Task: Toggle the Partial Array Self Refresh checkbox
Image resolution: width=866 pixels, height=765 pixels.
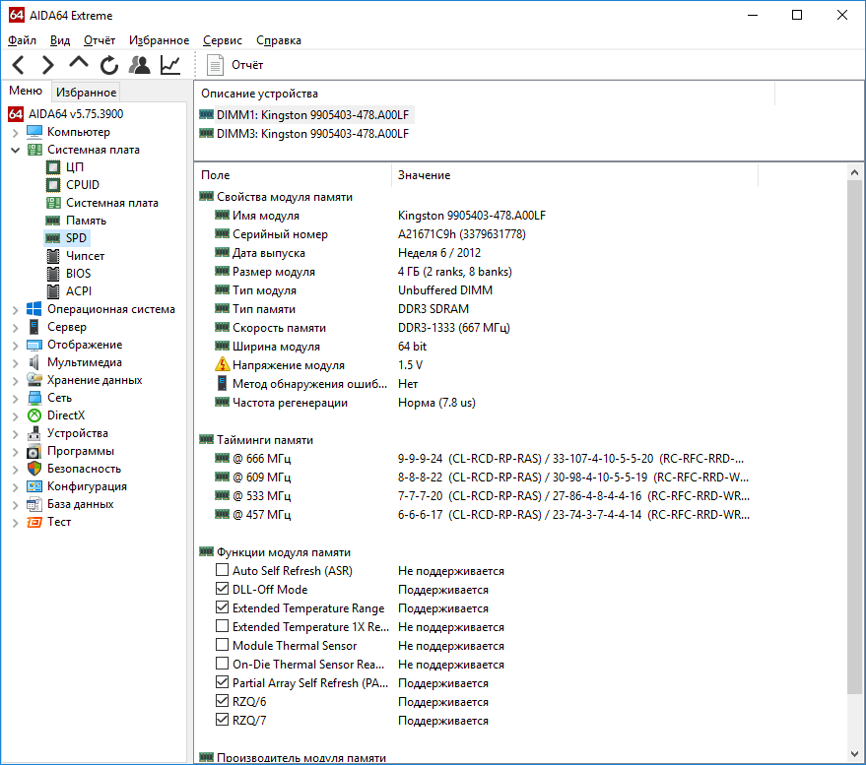Action: (222, 681)
